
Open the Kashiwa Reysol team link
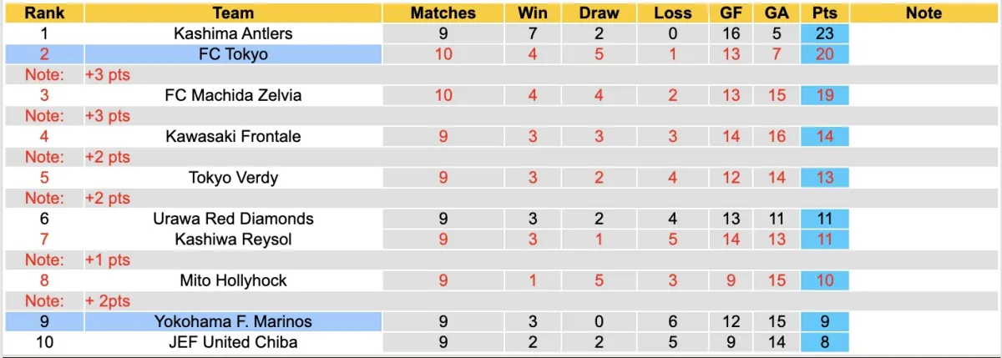pyautogui.click(x=233, y=240)
